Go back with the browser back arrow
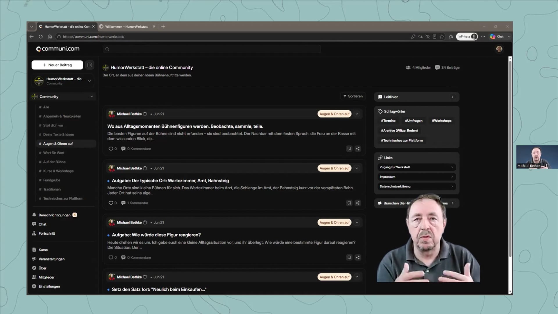The width and height of the screenshot is (558, 314). 32,37
